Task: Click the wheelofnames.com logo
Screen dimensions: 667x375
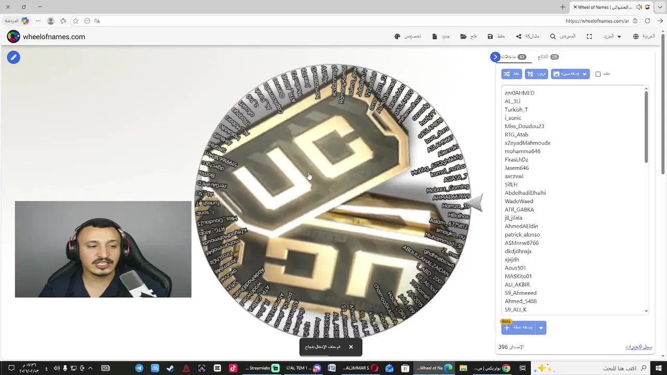Action: point(46,36)
